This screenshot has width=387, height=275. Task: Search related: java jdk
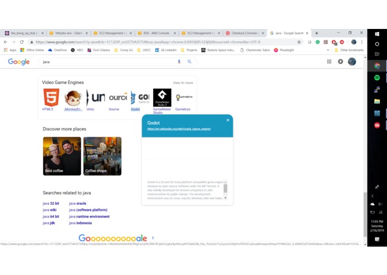click(49, 223)
